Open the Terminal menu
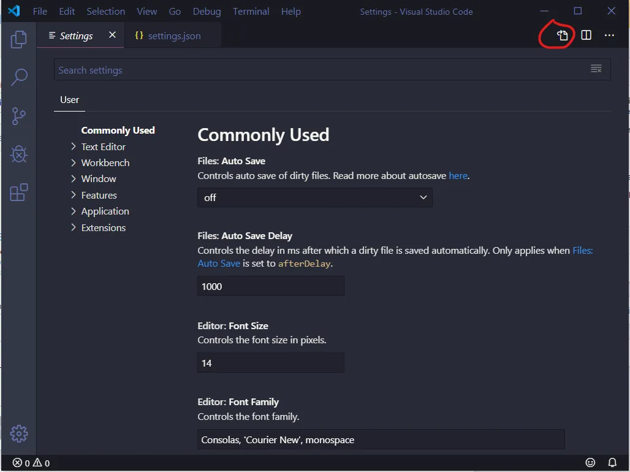Image resolution: width=630 pixels, height=472 pixels. click(x=251, y=12)
